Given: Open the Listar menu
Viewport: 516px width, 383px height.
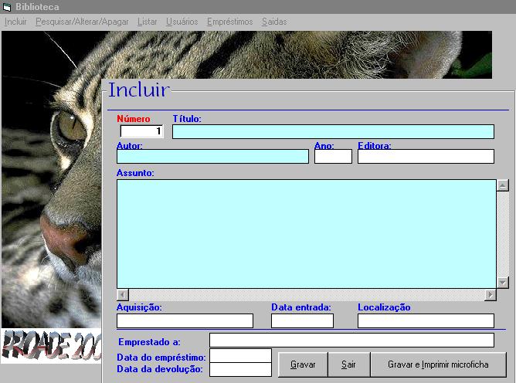Looking at the screenshot, I should 147,22.
